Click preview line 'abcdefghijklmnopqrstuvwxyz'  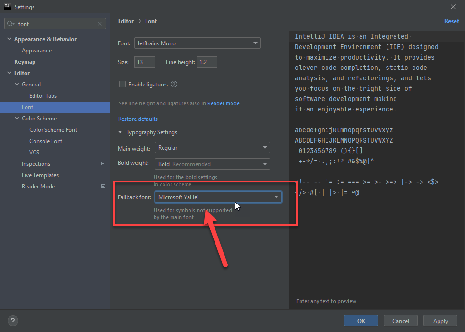coord(344,130)
